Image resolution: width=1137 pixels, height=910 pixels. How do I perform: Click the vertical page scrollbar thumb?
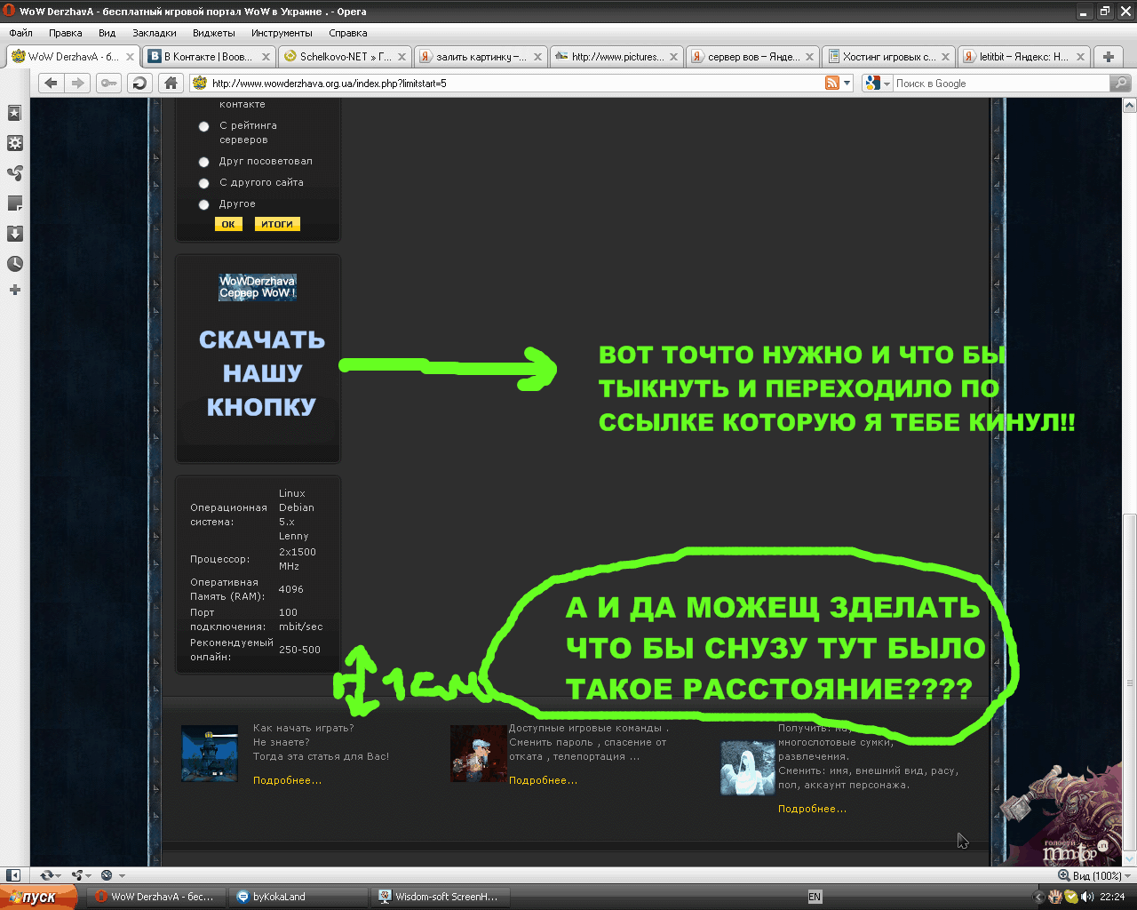1130,682
